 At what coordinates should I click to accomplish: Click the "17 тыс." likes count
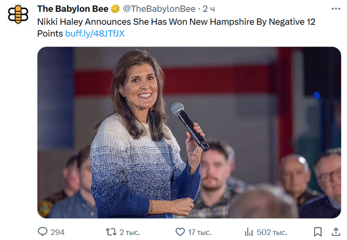pos(200,232)
